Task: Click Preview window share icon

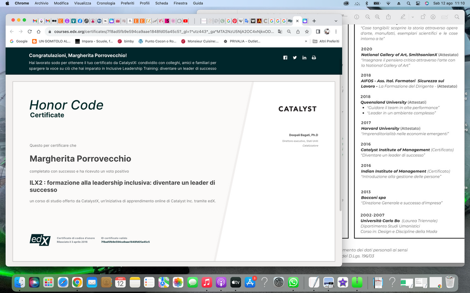Action: click(x=388, y=17)
